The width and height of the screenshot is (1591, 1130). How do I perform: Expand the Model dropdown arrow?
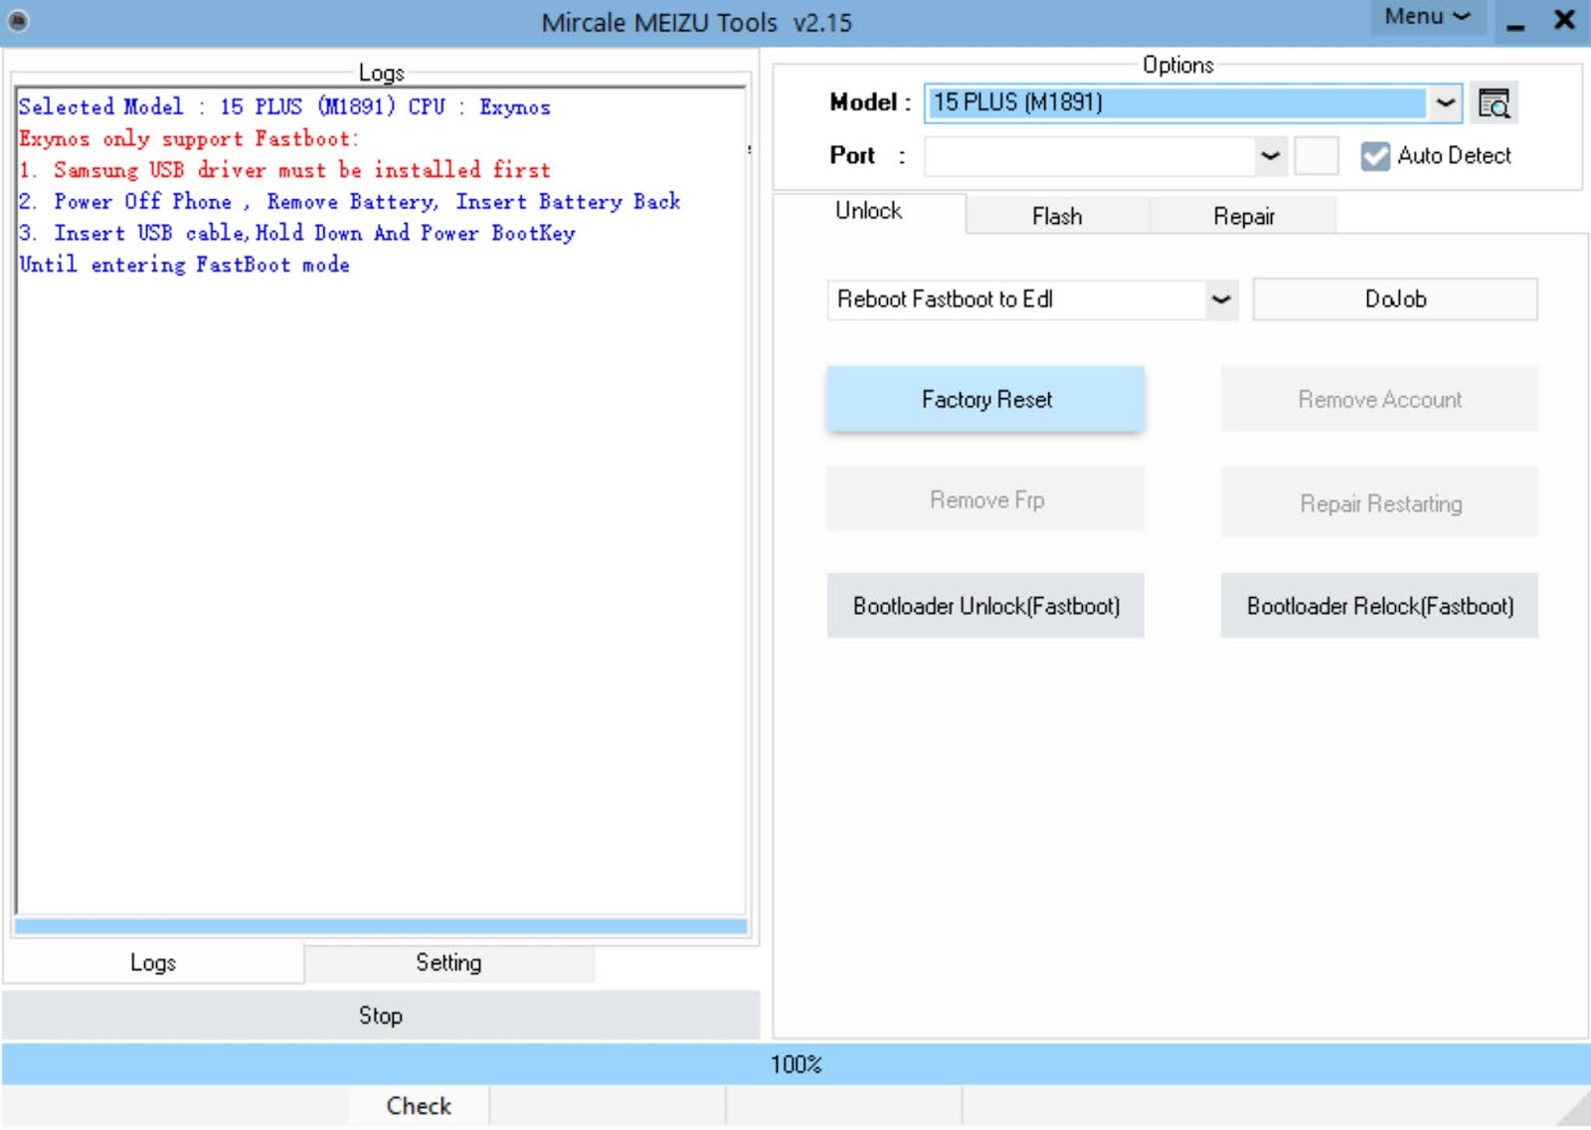point(1445,102)
